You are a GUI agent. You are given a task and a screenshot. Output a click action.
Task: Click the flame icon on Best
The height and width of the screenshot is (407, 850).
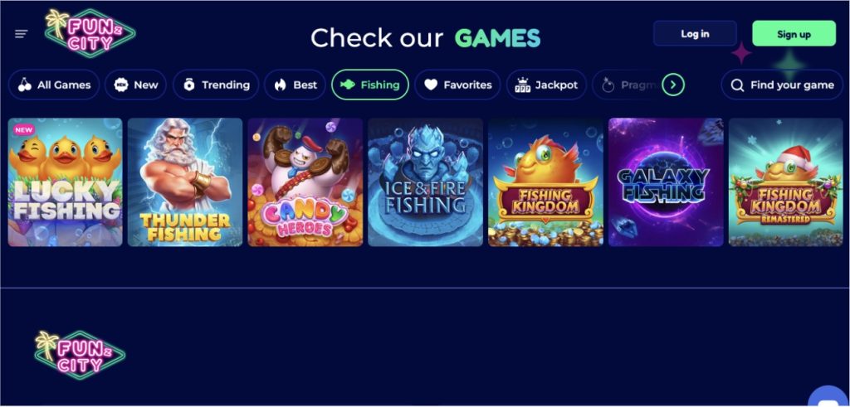pos(280,85)
